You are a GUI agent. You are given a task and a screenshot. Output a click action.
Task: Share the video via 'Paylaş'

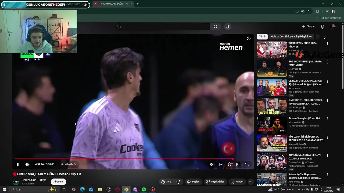pyautogui.click(x=193, y=181)
